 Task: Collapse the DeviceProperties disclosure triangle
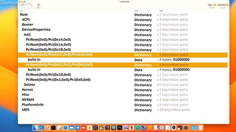point(21,30)
